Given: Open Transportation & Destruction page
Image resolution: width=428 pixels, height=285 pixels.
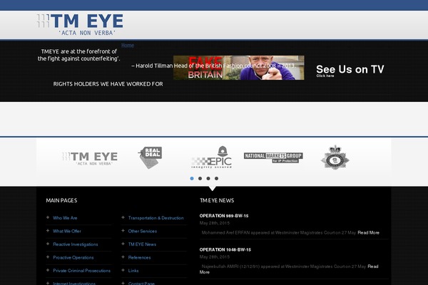Looking at the screenshot, I should (x=156, y=218).
